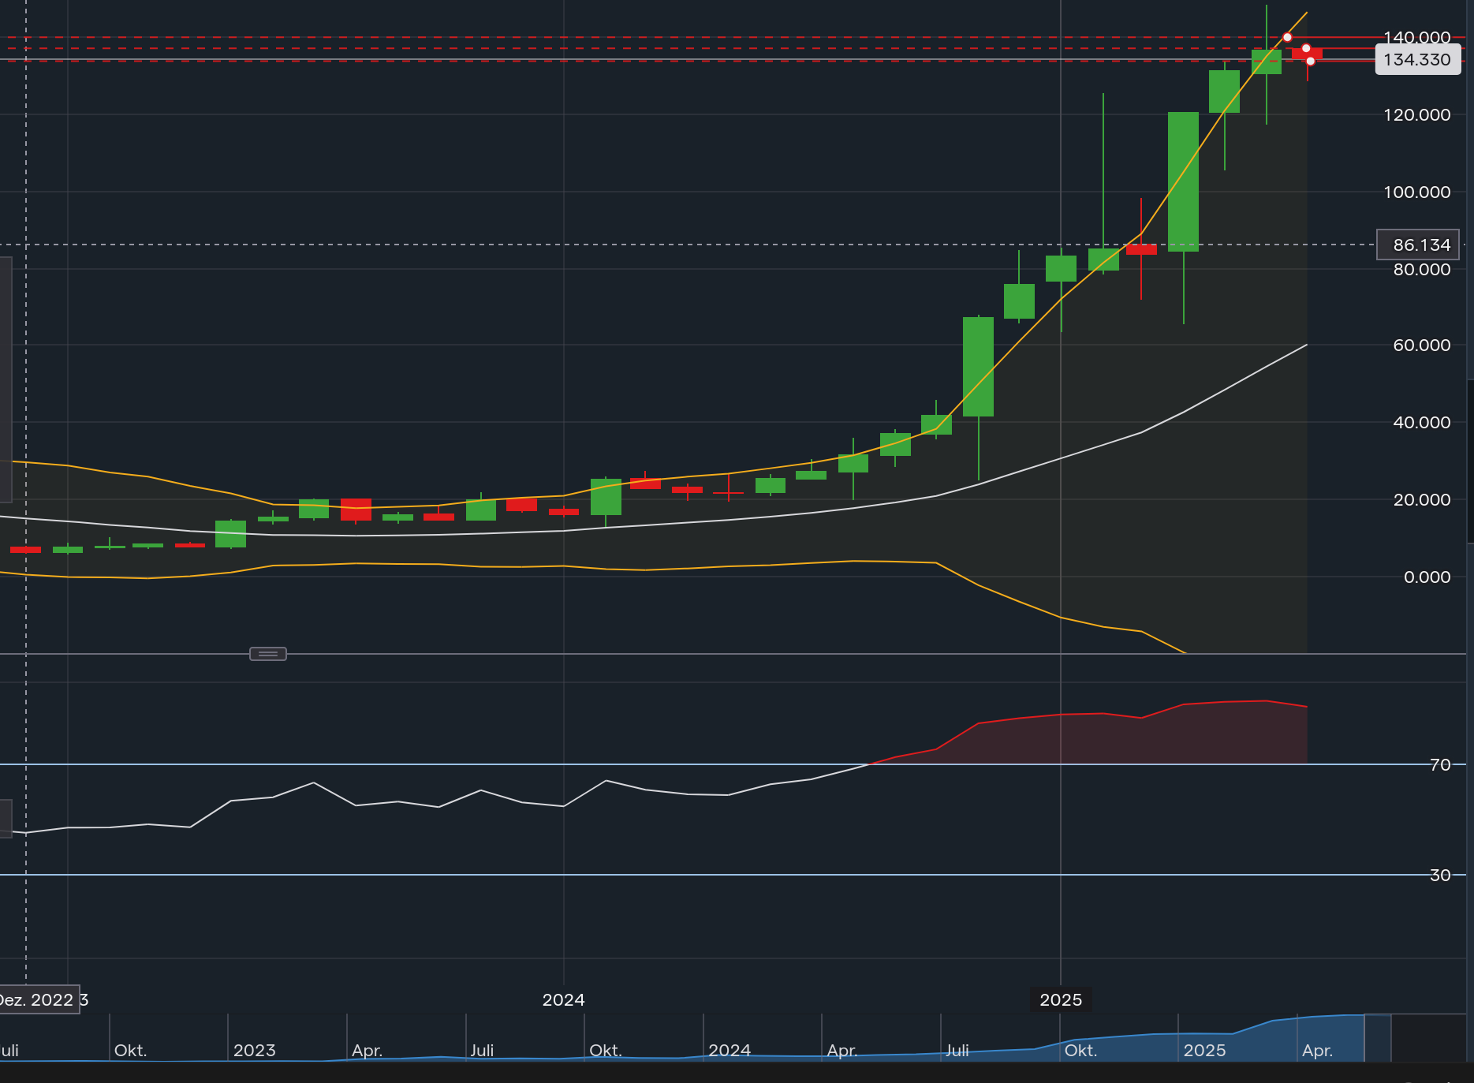Click the Dez. 2022 crosshair date label
The width and height of the screenshot is (1474, 1083).
coord(38,1000)
